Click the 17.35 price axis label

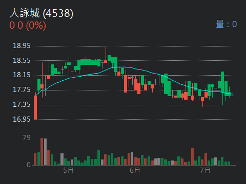tap(22, 104)
